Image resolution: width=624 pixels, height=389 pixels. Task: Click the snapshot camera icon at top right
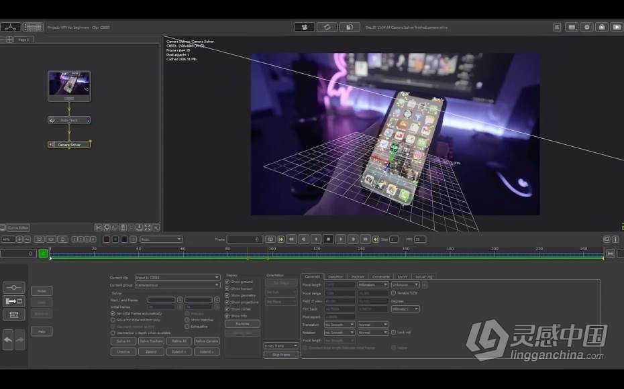coord(602,27)
